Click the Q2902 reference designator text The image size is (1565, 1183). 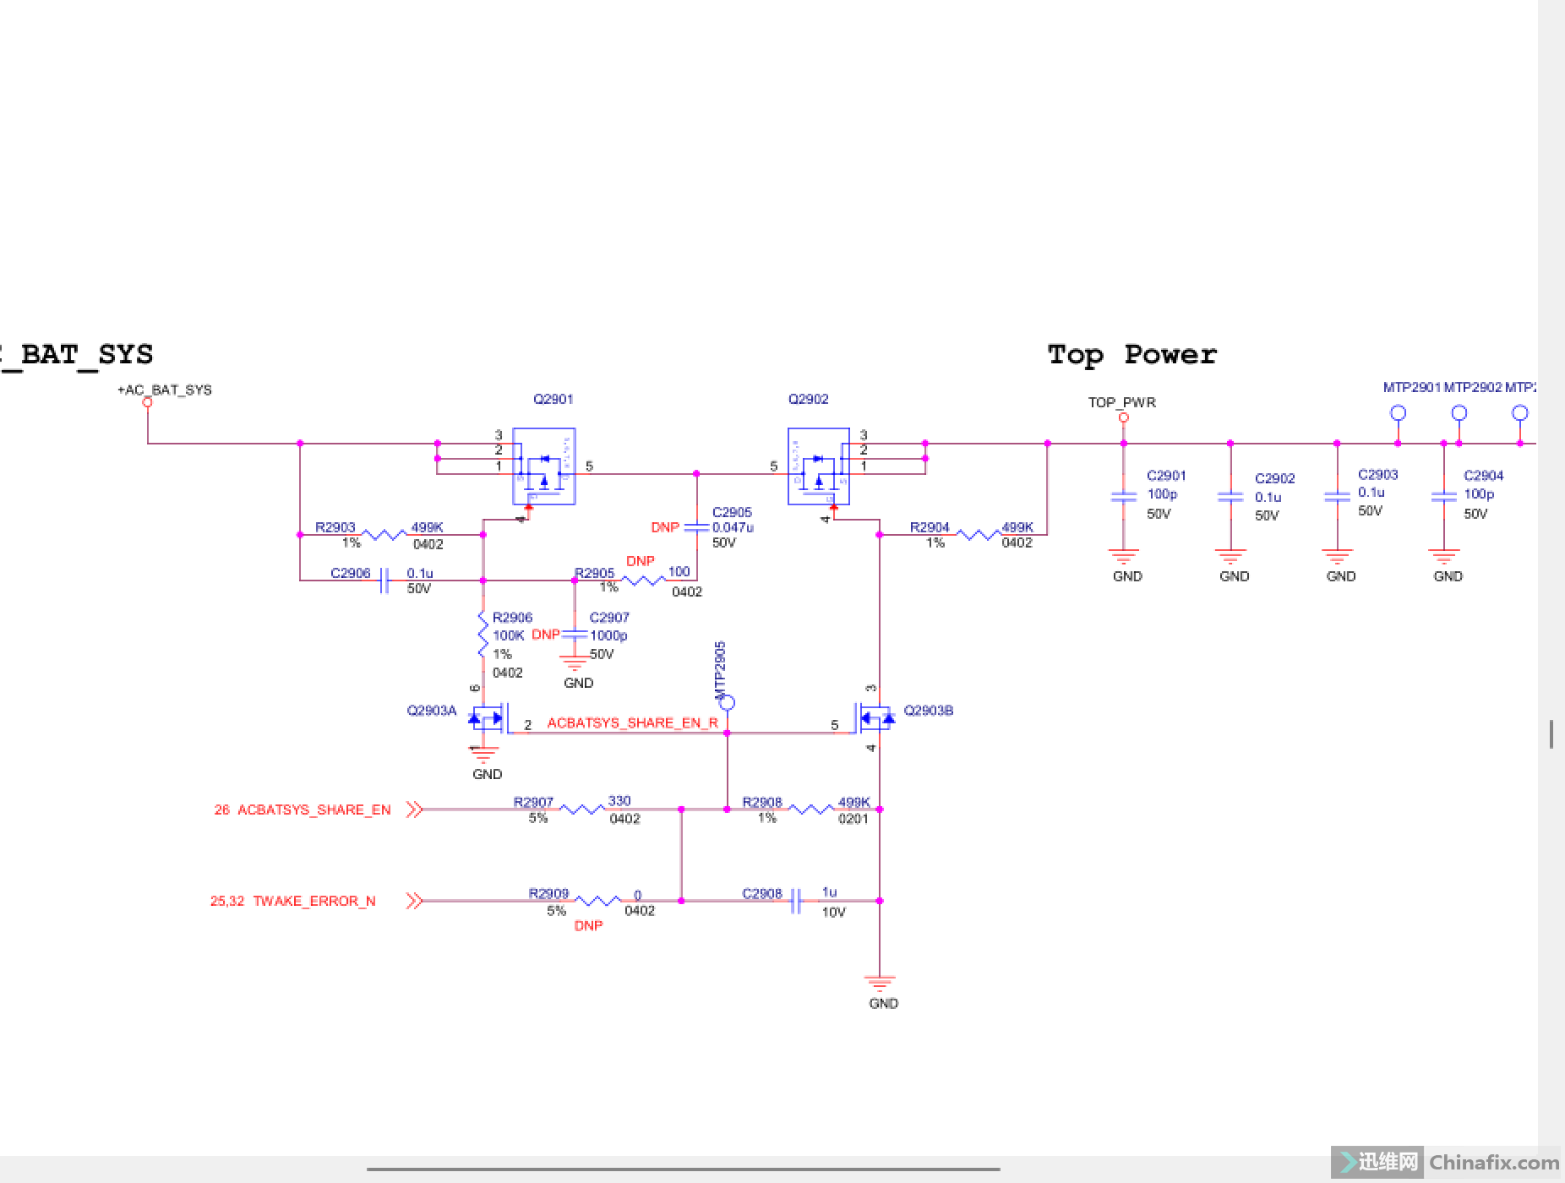click(x=809, y=399)
